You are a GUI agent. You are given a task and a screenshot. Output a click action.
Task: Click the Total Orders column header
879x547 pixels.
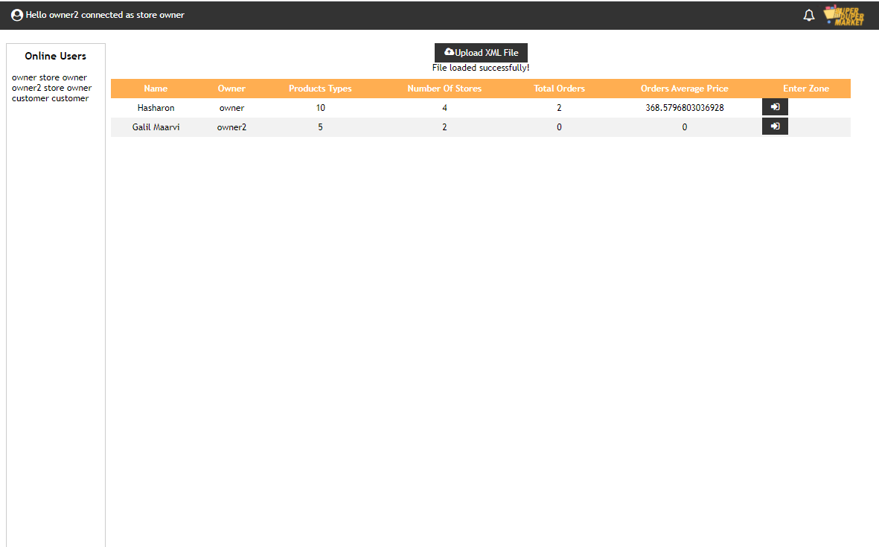tap(559, 89)
